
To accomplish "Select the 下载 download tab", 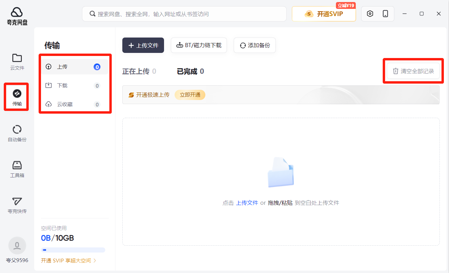I will coord(74,86).
